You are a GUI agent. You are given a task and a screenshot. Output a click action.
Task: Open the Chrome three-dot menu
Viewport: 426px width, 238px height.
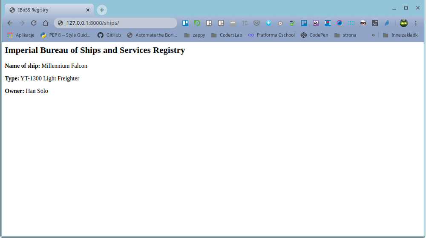(416, 23)
